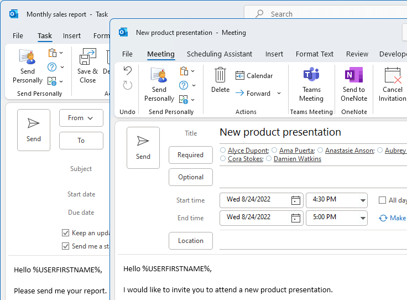Toggle the Keep an updated copy checkbox
The width and height of the screenshot is (407, 300).
click(x=65, y=232)
